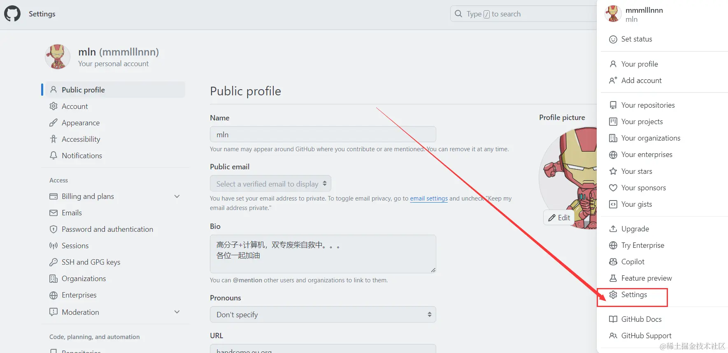Viewport: 728px width, 353px height.
Task: Click the GitHub Docs book icon
Action: click(613, 319)
